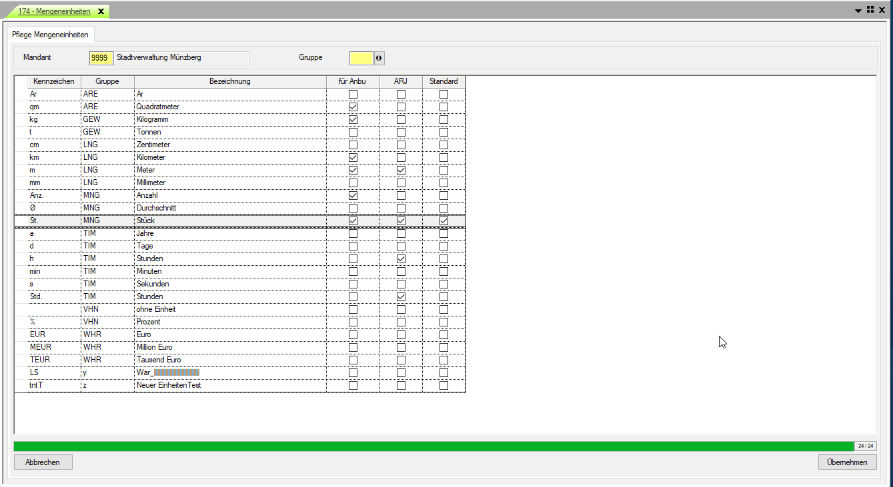Close the panel using the top-right X
Screen dimensions: 893x487
882,10
